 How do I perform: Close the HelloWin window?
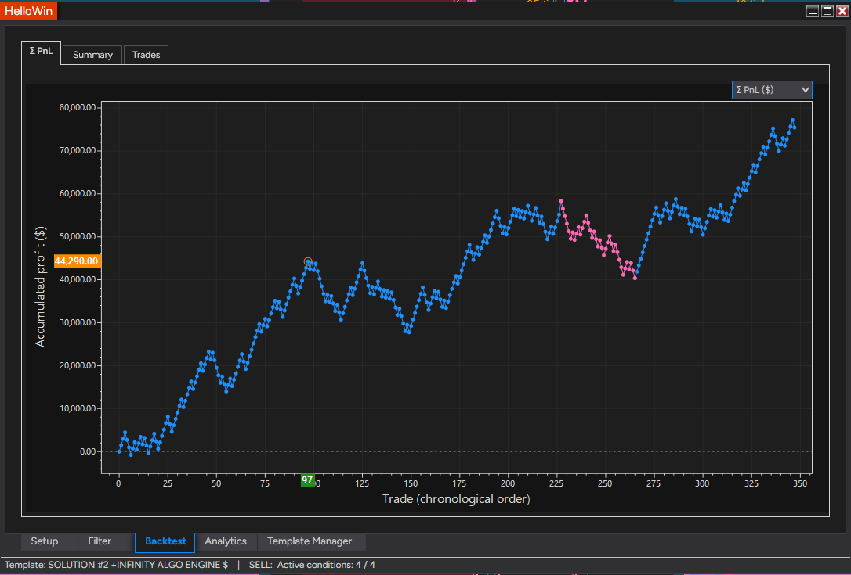tap(842, 12)
